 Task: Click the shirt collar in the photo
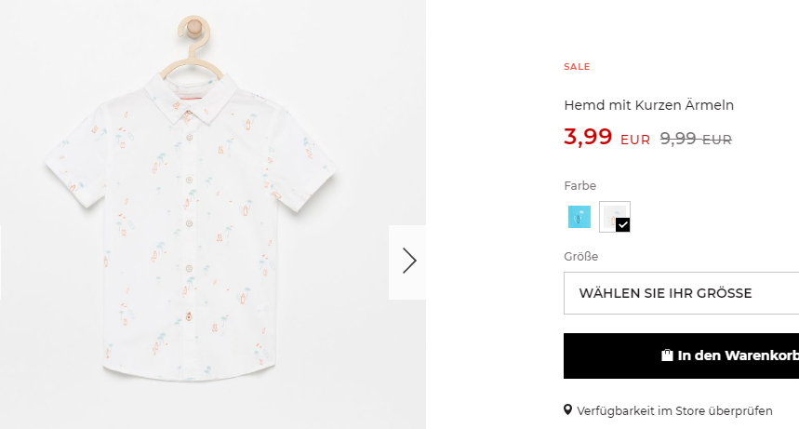point(192,99)
